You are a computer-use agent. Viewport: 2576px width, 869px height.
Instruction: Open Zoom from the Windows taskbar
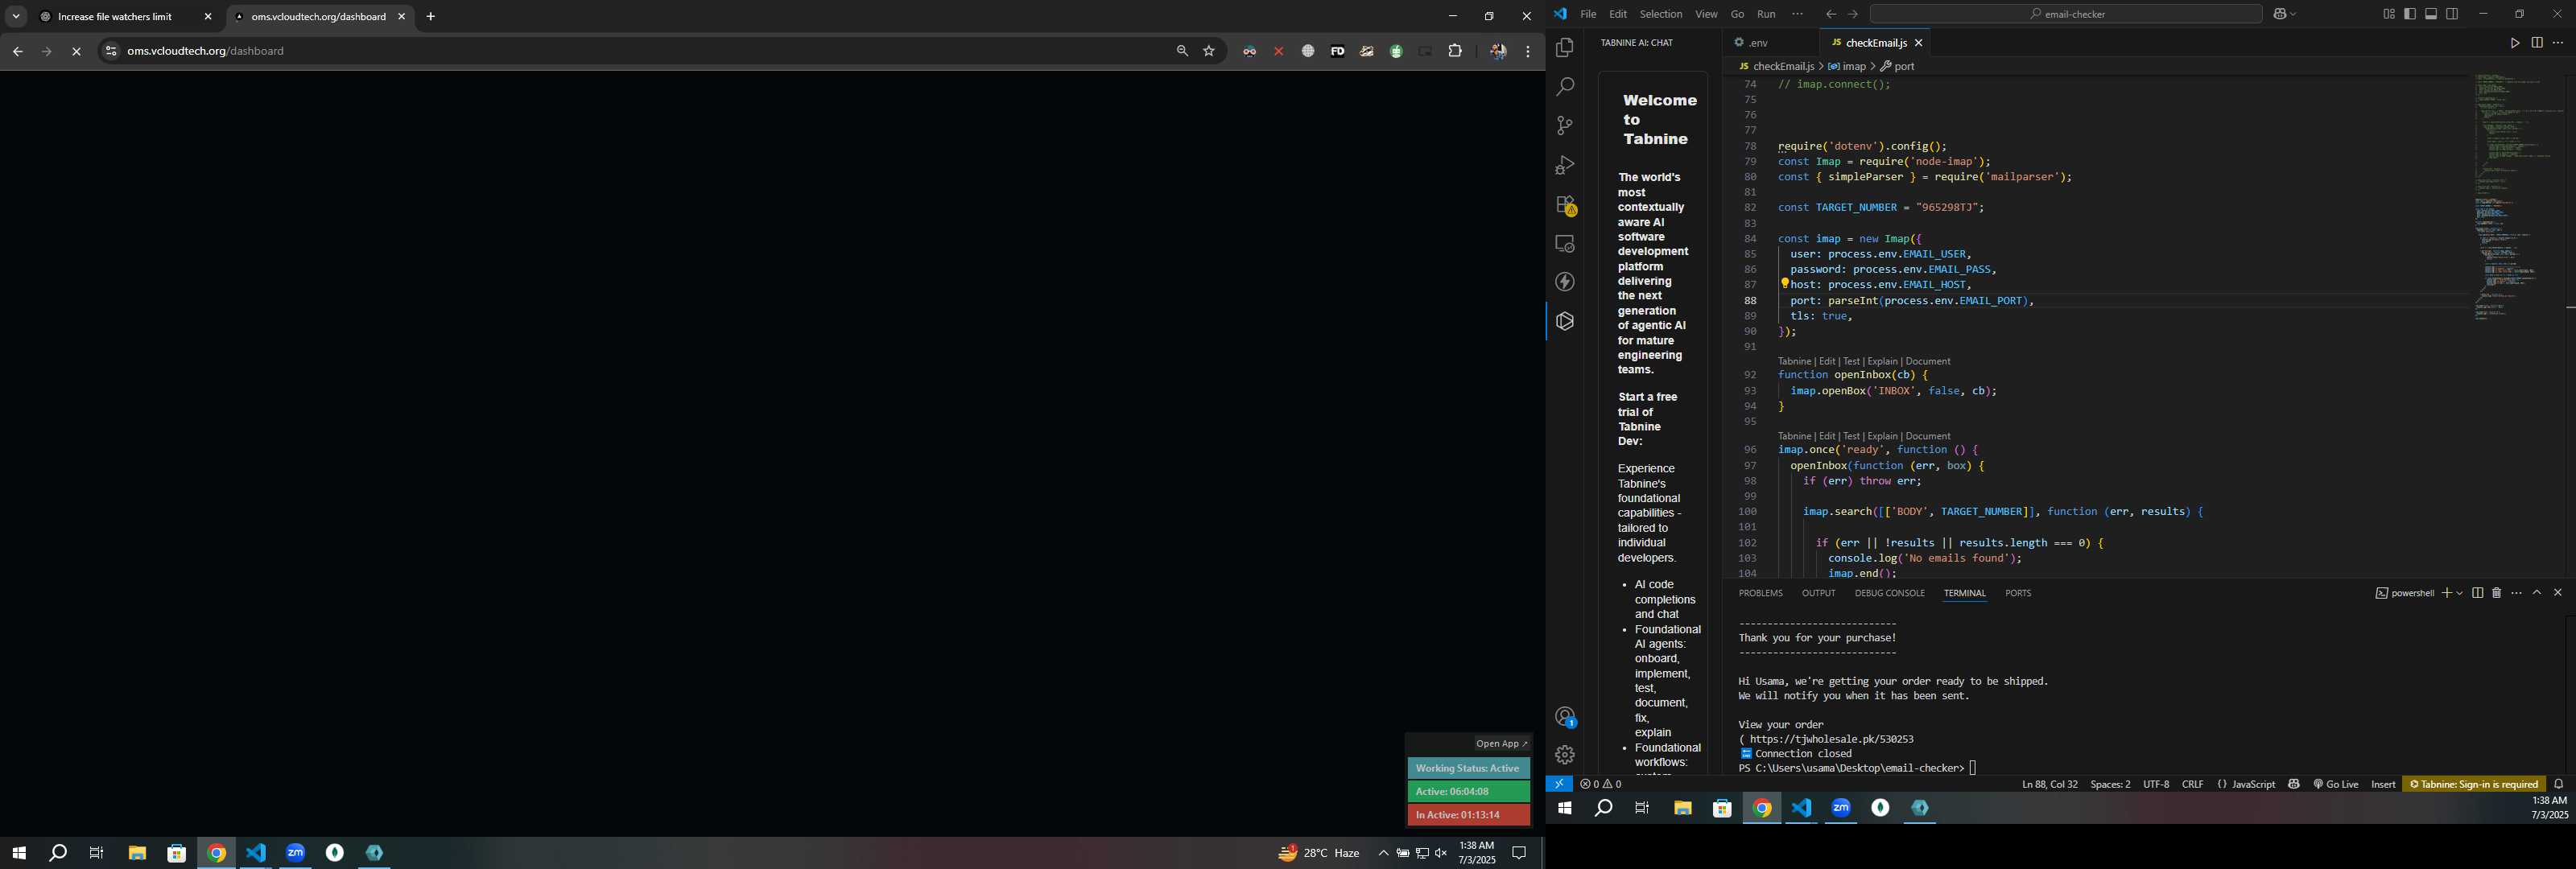point(296,853)
